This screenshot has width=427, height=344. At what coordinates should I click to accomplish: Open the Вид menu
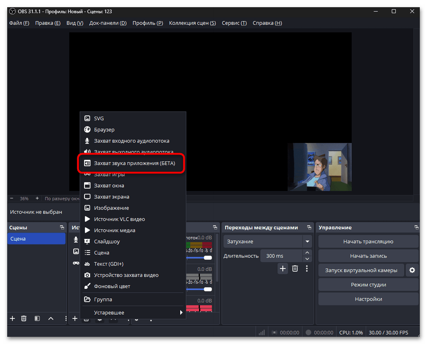point(75,23)
